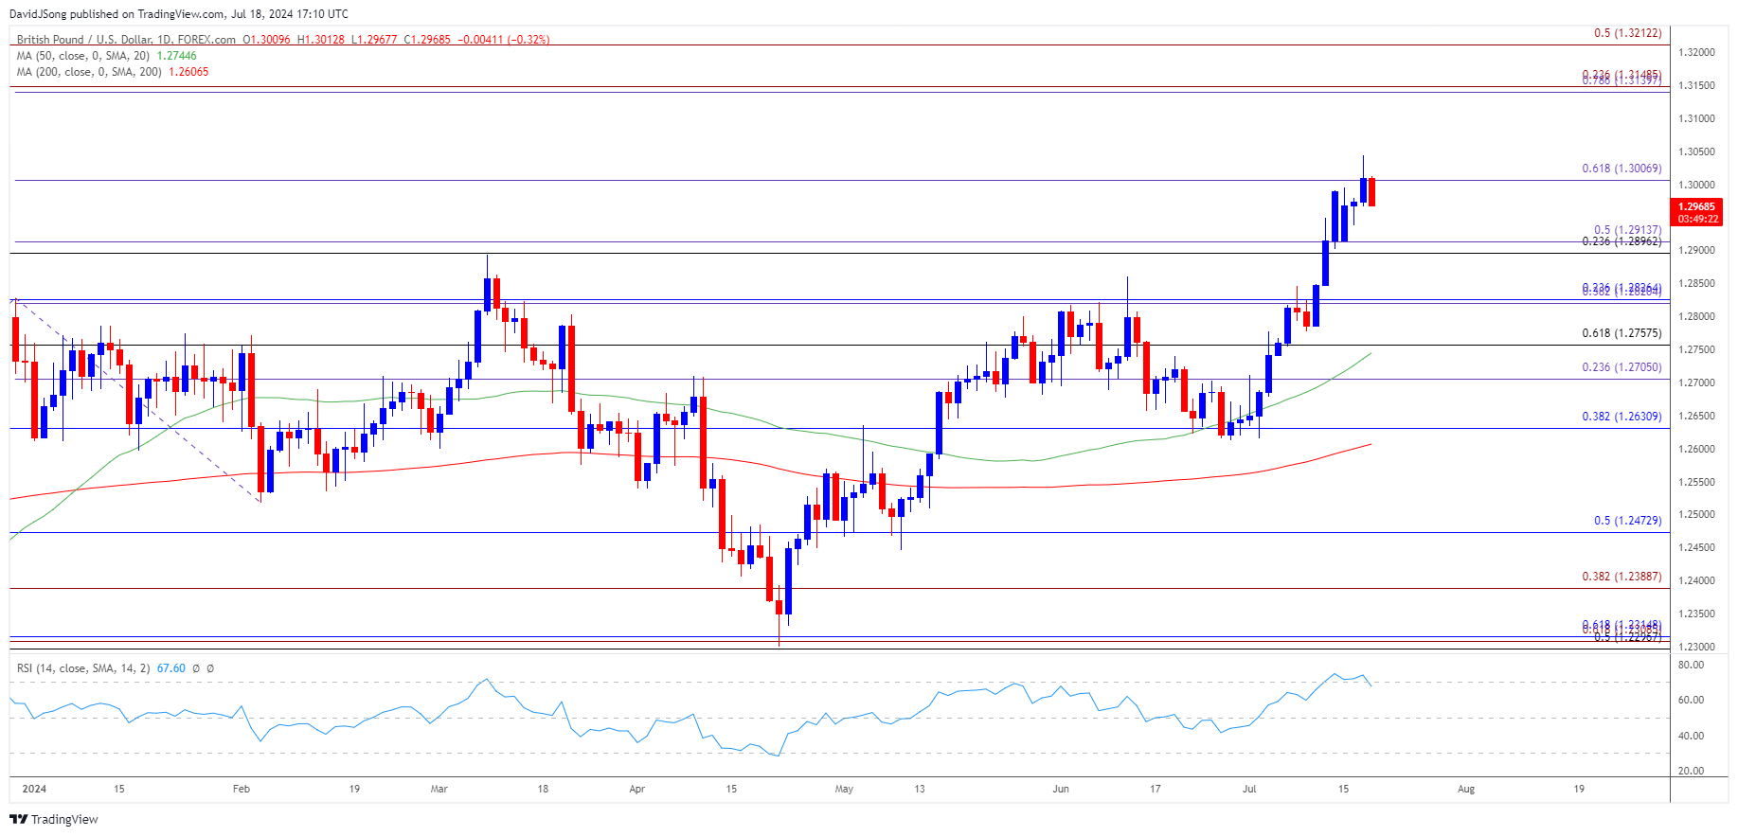Click 1.26000 on the price axis
Image resolution: width=1738 pixels, height=836 pixels.
(1696, 450)
